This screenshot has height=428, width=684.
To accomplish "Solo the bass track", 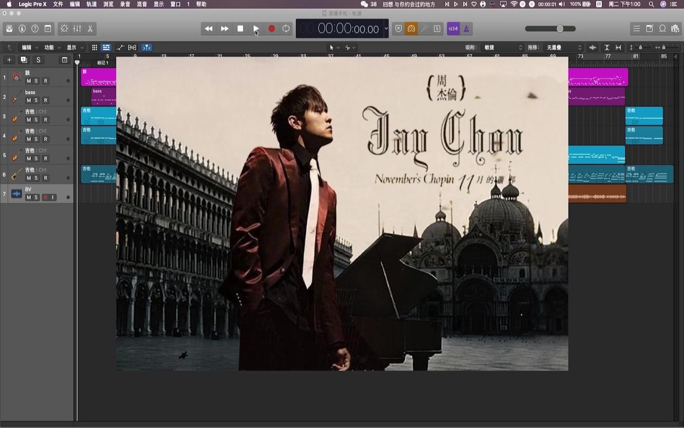I will point(36,100).
